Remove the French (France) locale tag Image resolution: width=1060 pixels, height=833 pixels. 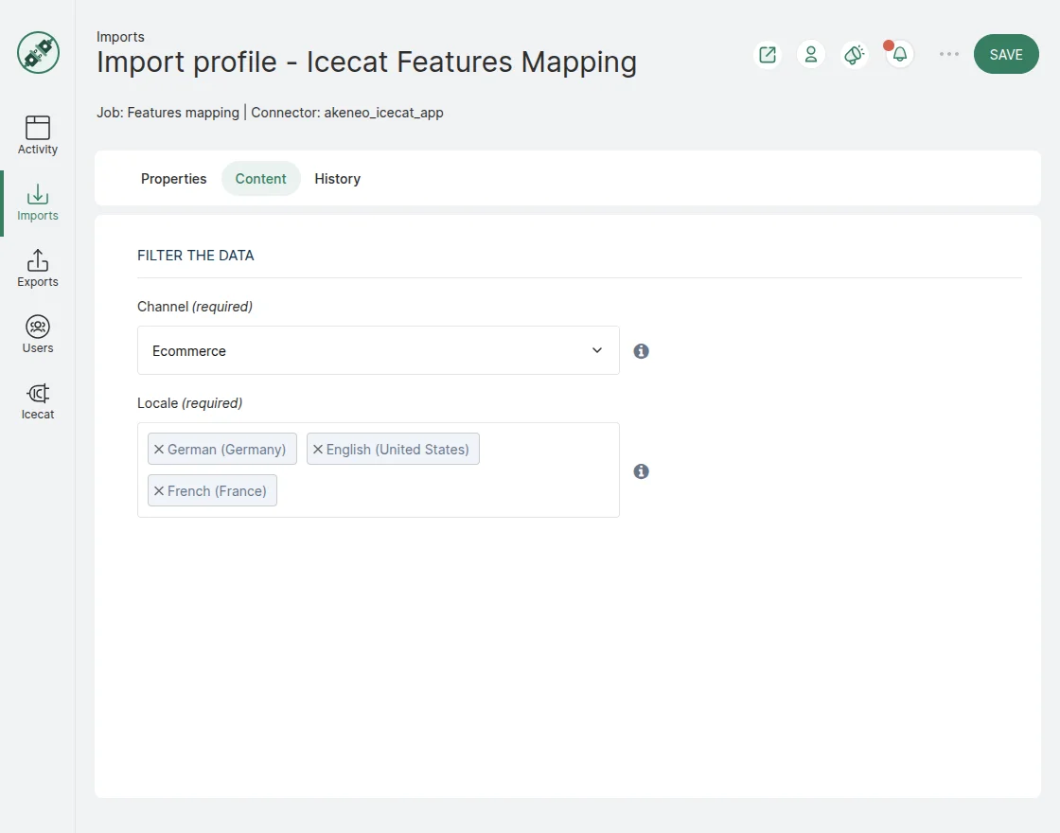point(158,490)
